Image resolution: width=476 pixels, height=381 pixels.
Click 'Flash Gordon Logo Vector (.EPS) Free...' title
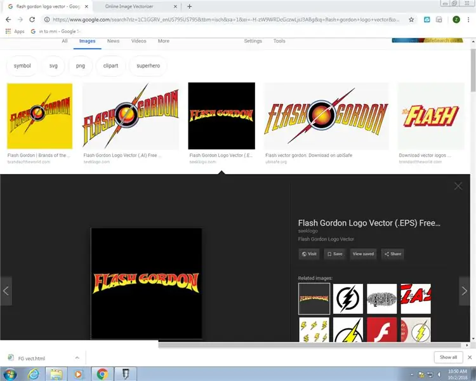coord(369,223)
